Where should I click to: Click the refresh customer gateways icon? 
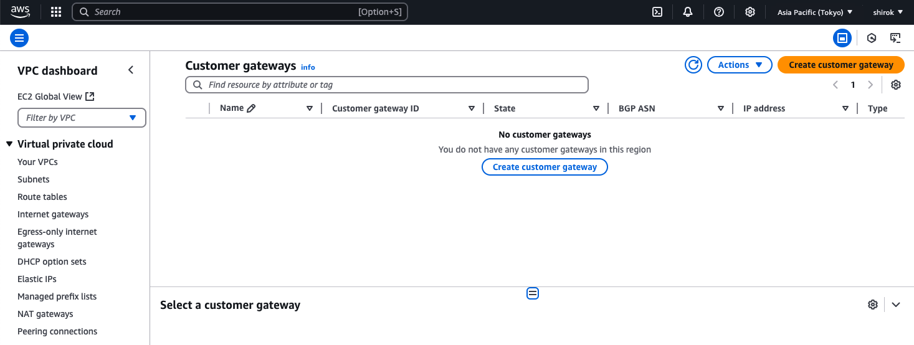(693, 65)
